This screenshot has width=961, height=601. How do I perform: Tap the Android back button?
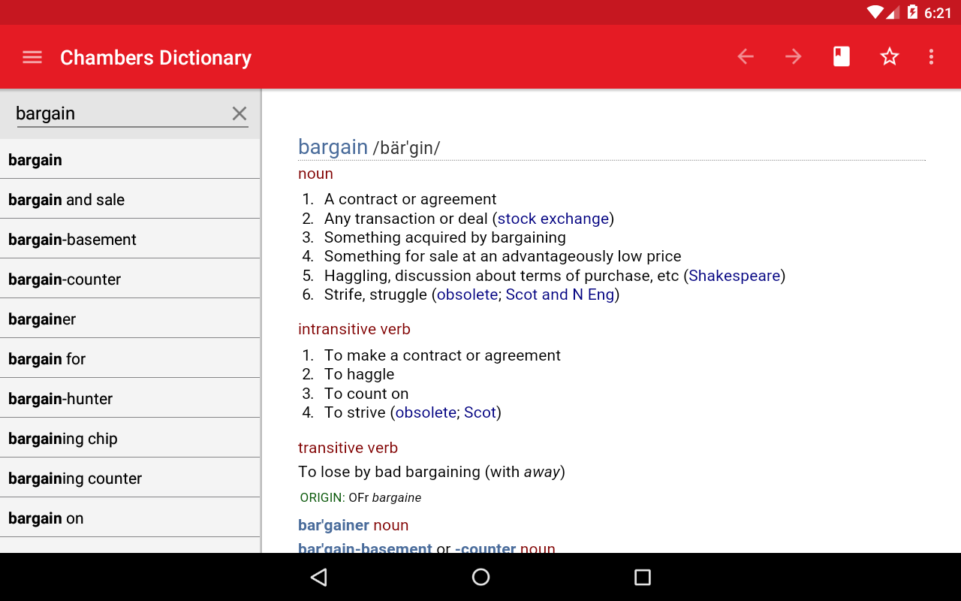(x=318, y=577)
